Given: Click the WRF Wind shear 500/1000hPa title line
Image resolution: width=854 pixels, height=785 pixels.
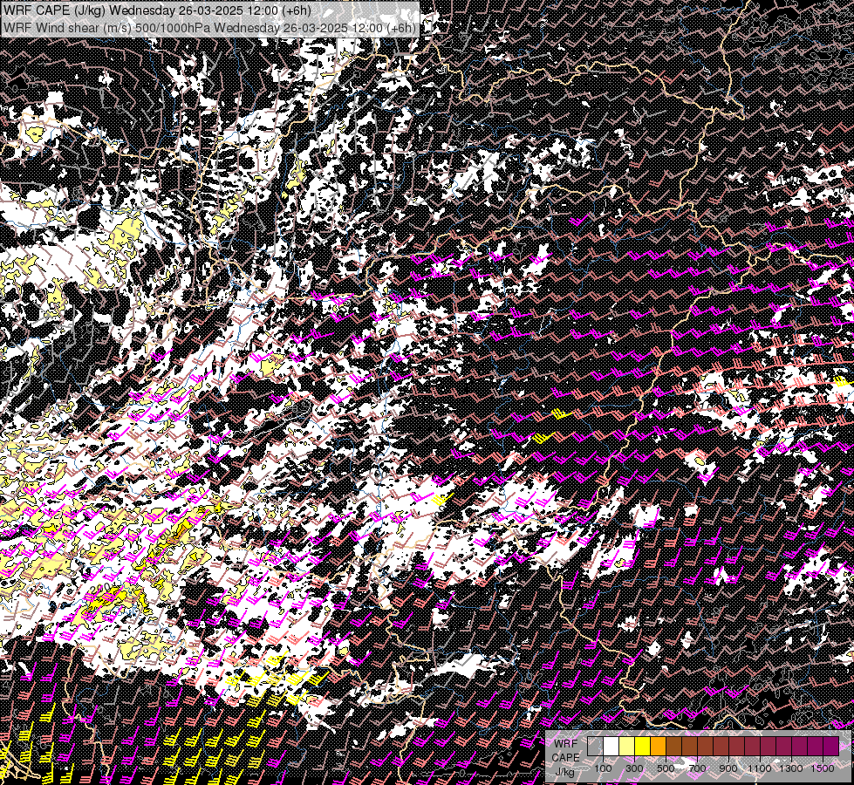Looking at the screenshot, I should point(209,28).
